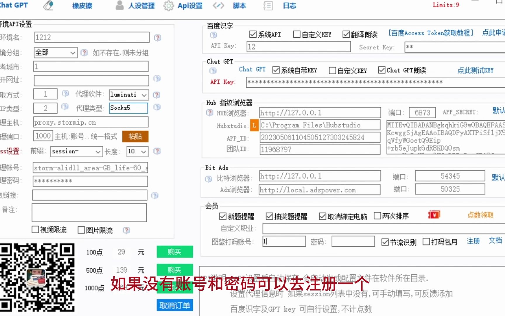Image resolution: width=505 pixels, height=316 pixels.
Task: Click help icon next to luminati dropdown
Action: [x=157, y=95]
